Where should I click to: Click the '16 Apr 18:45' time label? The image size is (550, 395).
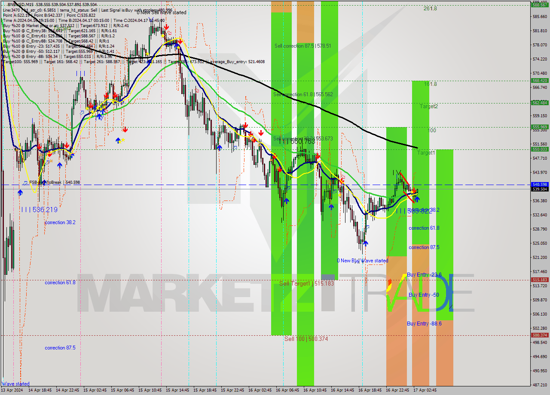tap(370, 390)
